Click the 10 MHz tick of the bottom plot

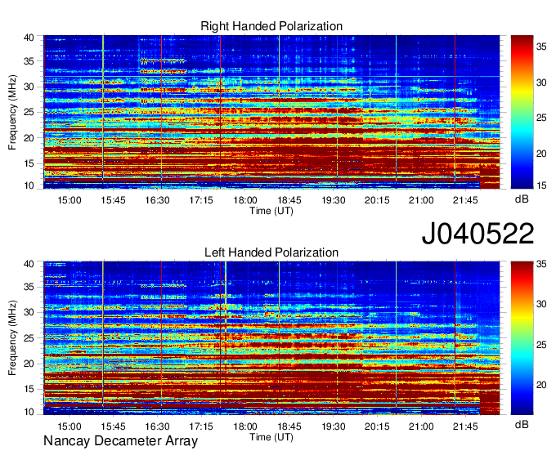[x=29, y=412]
